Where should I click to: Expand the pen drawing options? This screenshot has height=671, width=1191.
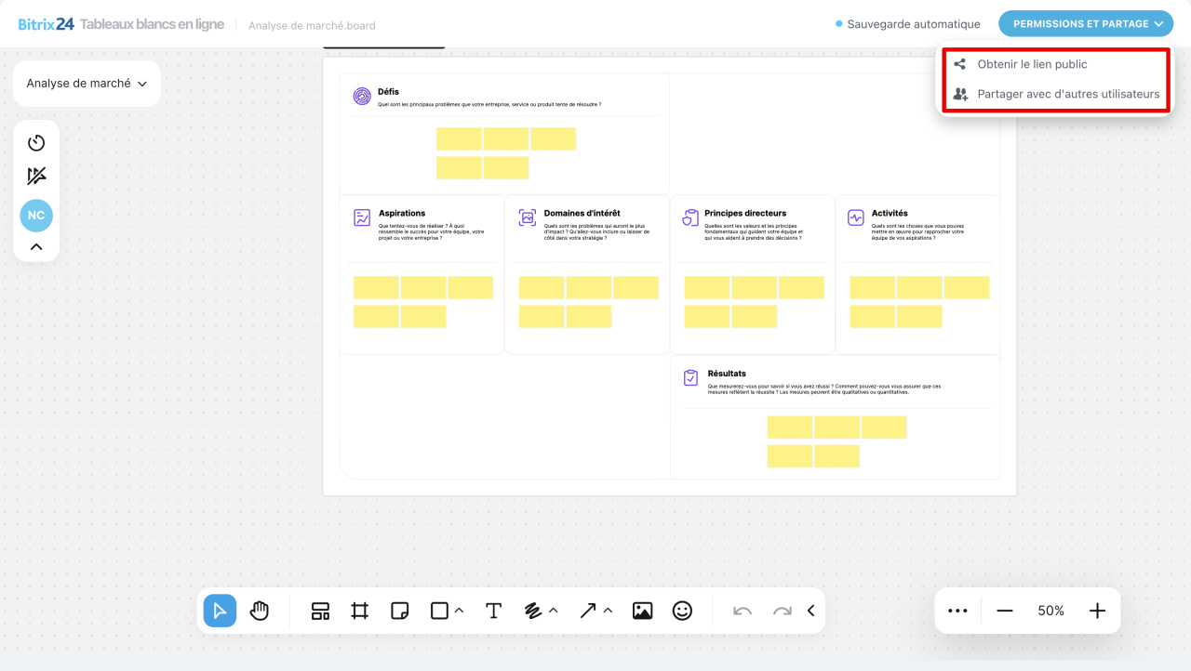[x=554, y=611]
